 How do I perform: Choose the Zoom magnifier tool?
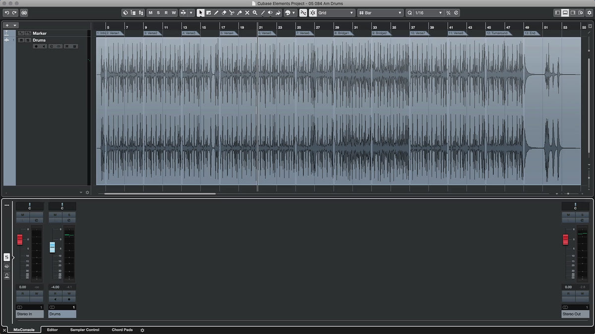click(x=255, y=13)
